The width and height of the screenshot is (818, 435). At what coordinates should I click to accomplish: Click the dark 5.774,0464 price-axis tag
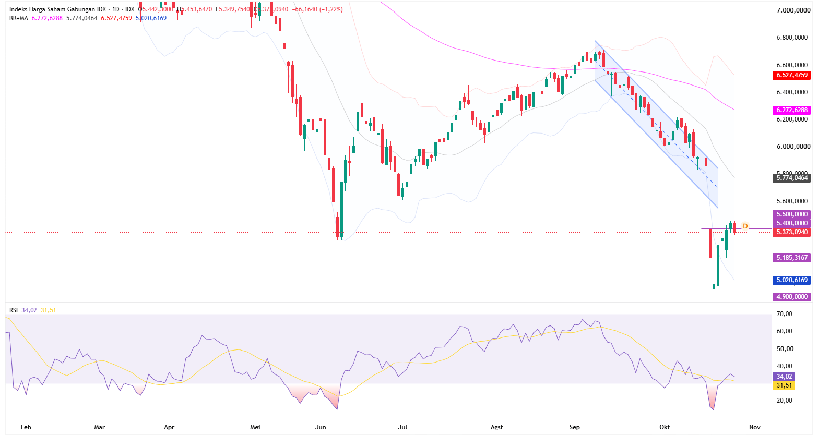(792, 178)
